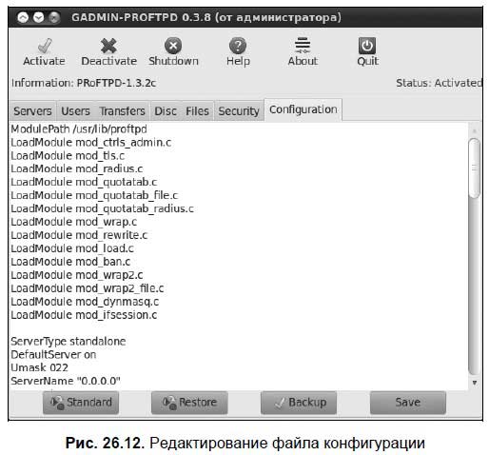This screenshot has width=489, height=455.
Task: Click the Activate checkmark icon
Action: coord(45,46)
